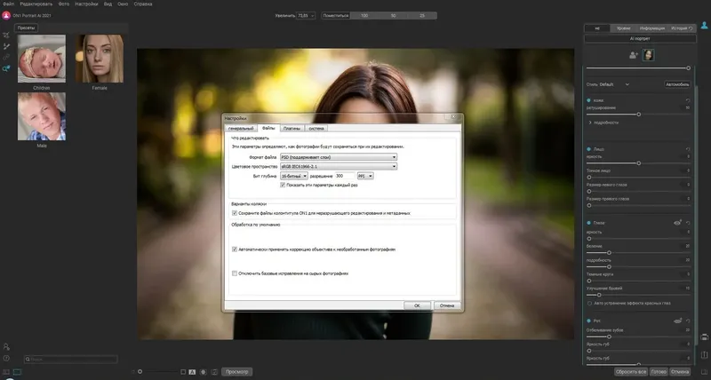Click the Сбросить все button
The image size is (711, 380).
point(631,372)
